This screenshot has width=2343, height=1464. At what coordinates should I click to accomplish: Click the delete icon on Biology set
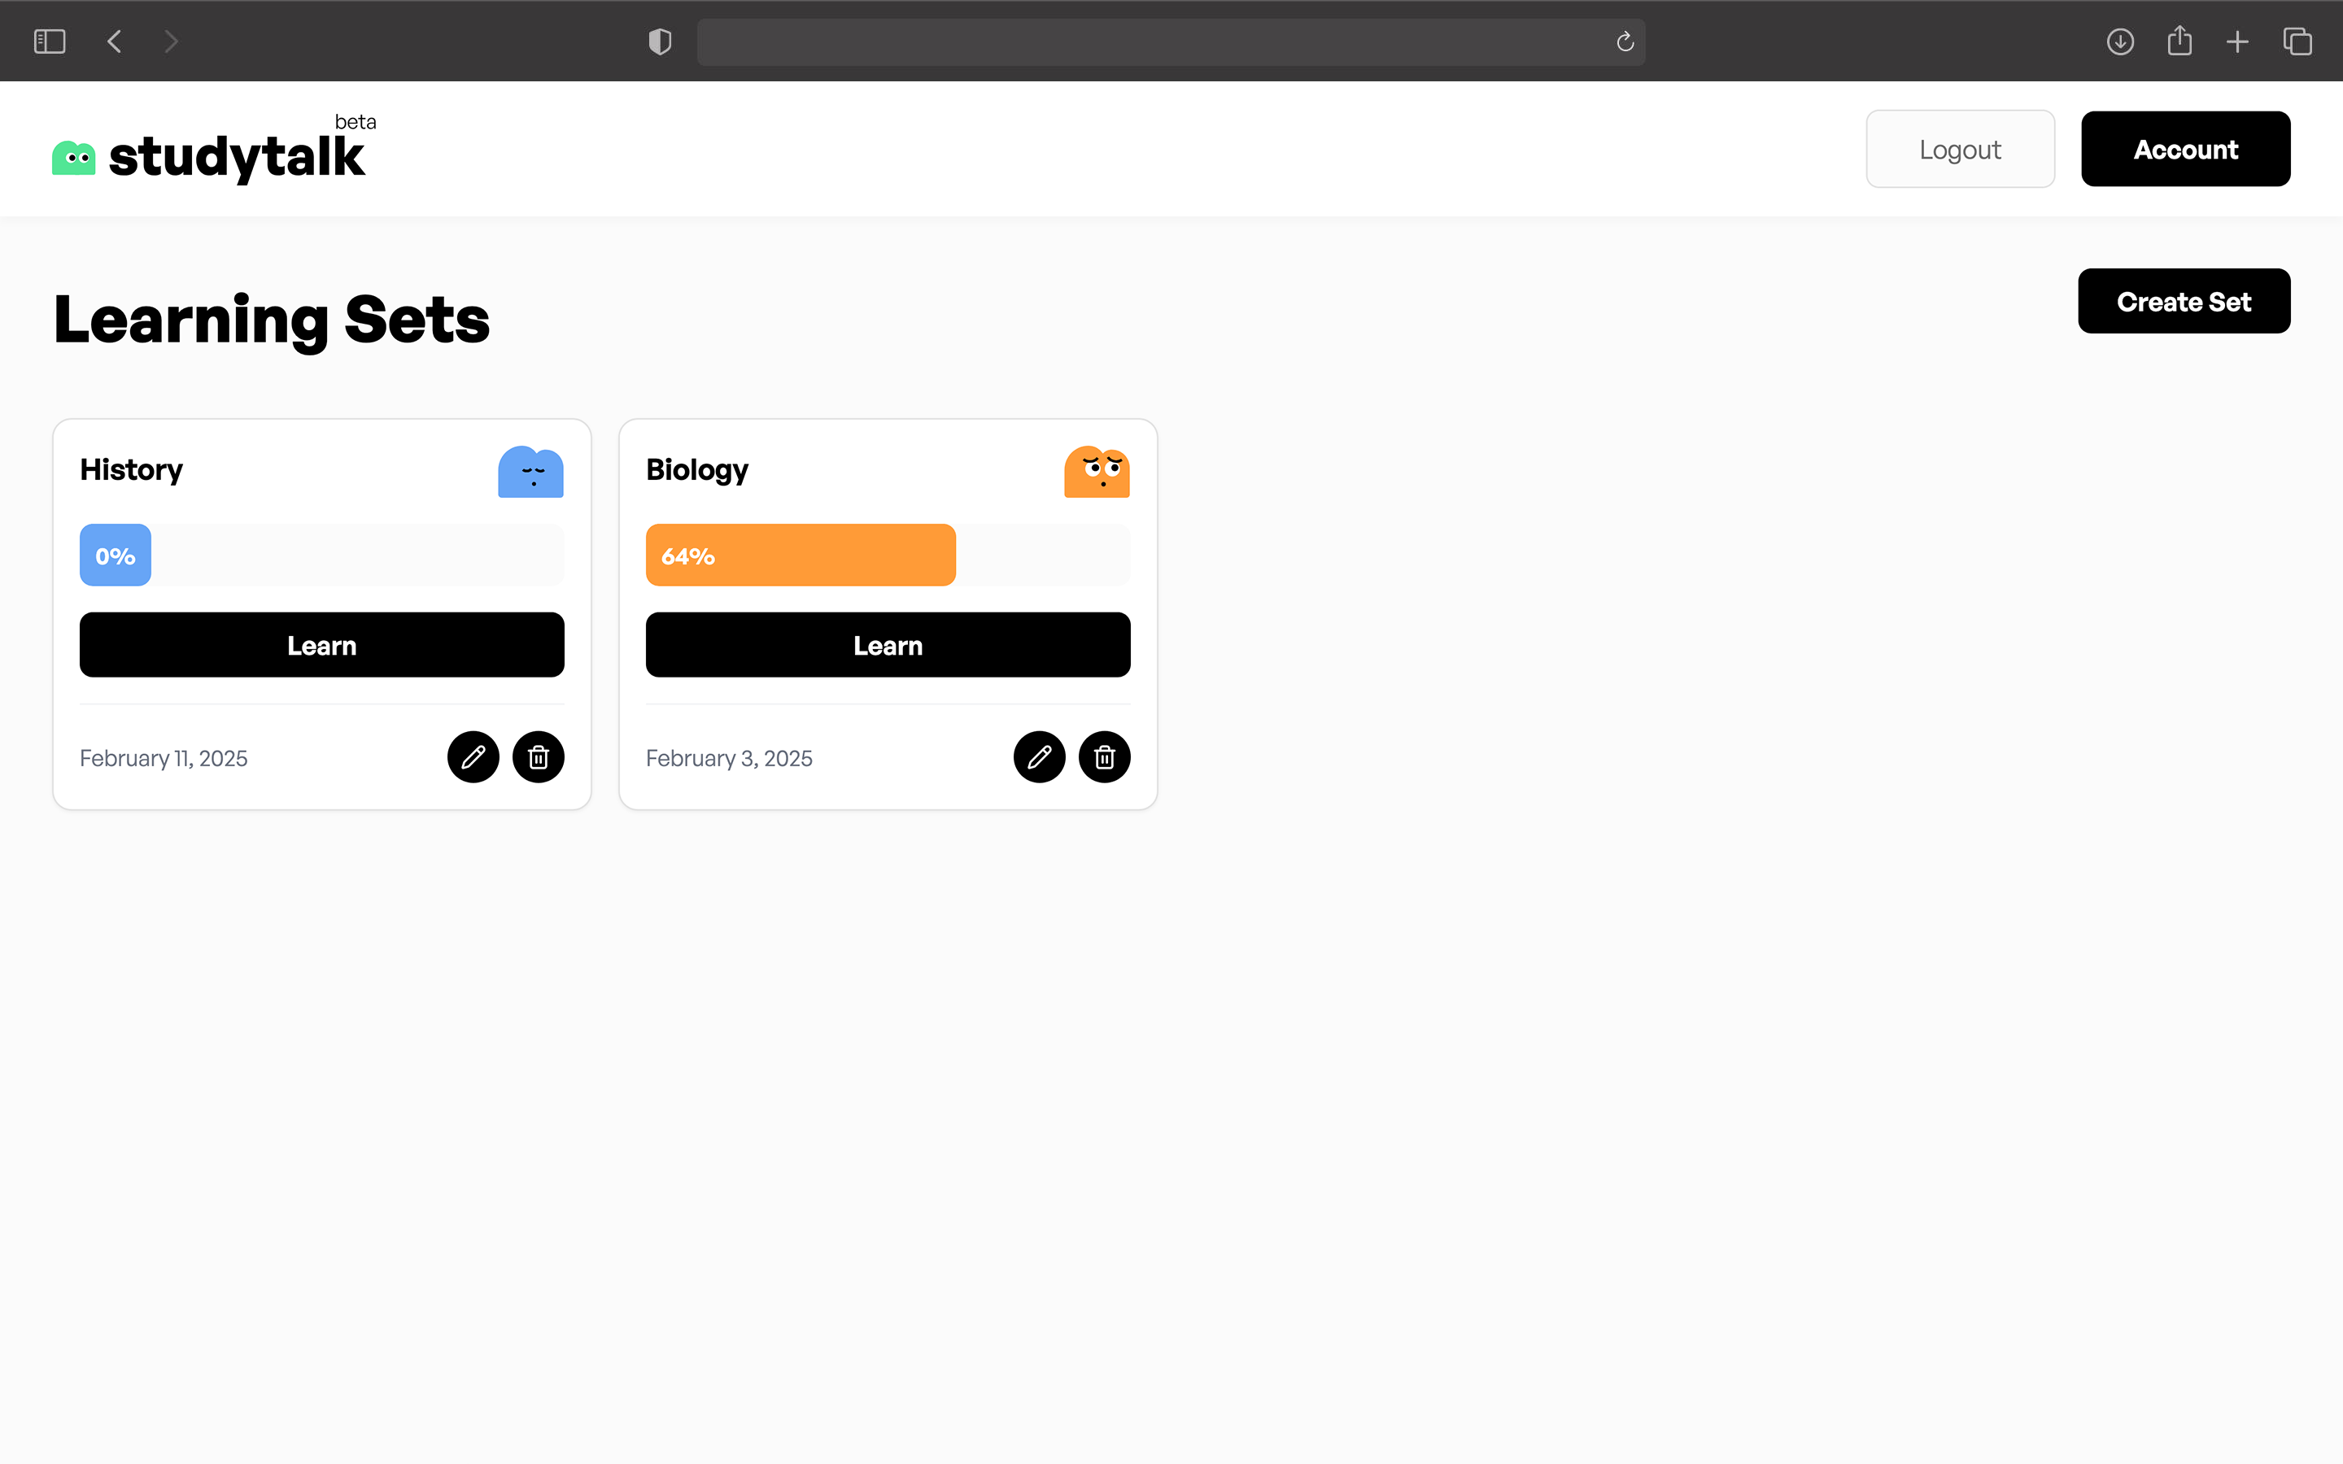point(1105,757)
